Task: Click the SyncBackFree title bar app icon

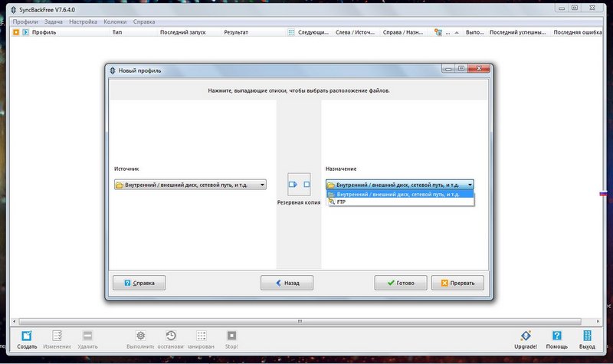Action: tap(14, 10)
